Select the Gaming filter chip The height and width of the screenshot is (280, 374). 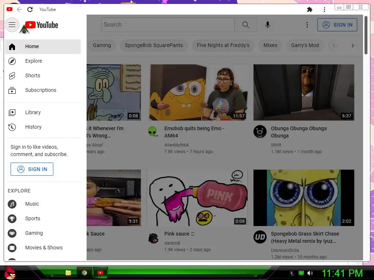pyautogui.click(x=102, y=46)
